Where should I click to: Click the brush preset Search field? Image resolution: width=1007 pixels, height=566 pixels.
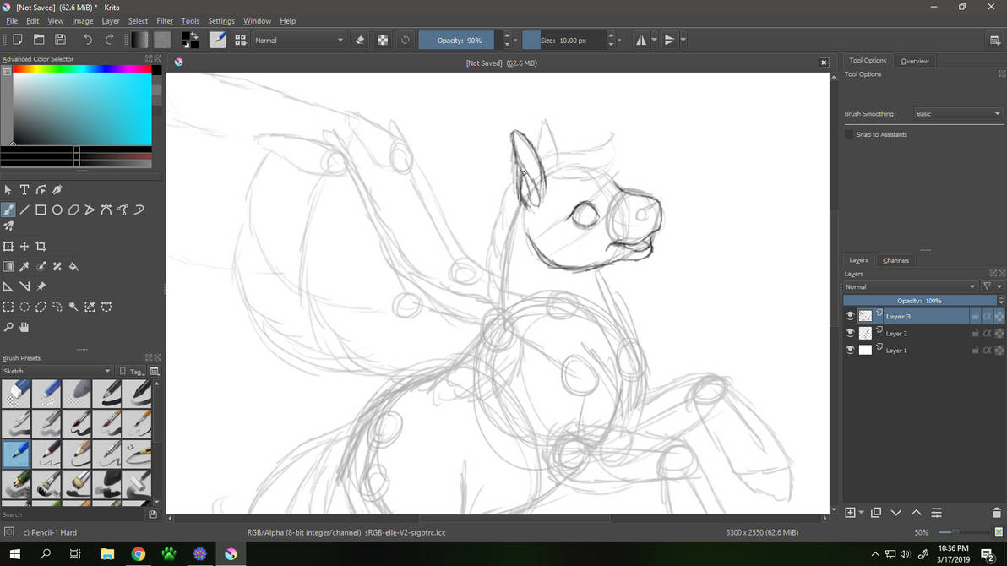[73, 514]
